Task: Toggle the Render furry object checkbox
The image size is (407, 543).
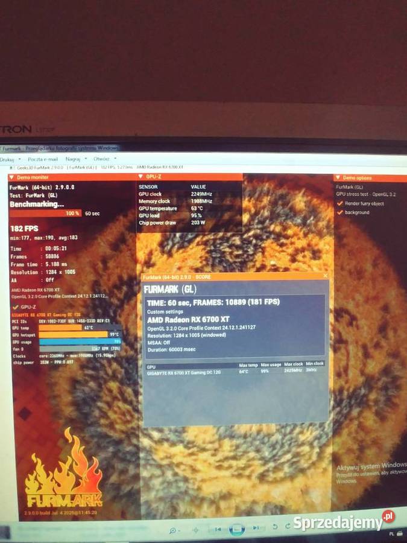Action: click(339, 203)
